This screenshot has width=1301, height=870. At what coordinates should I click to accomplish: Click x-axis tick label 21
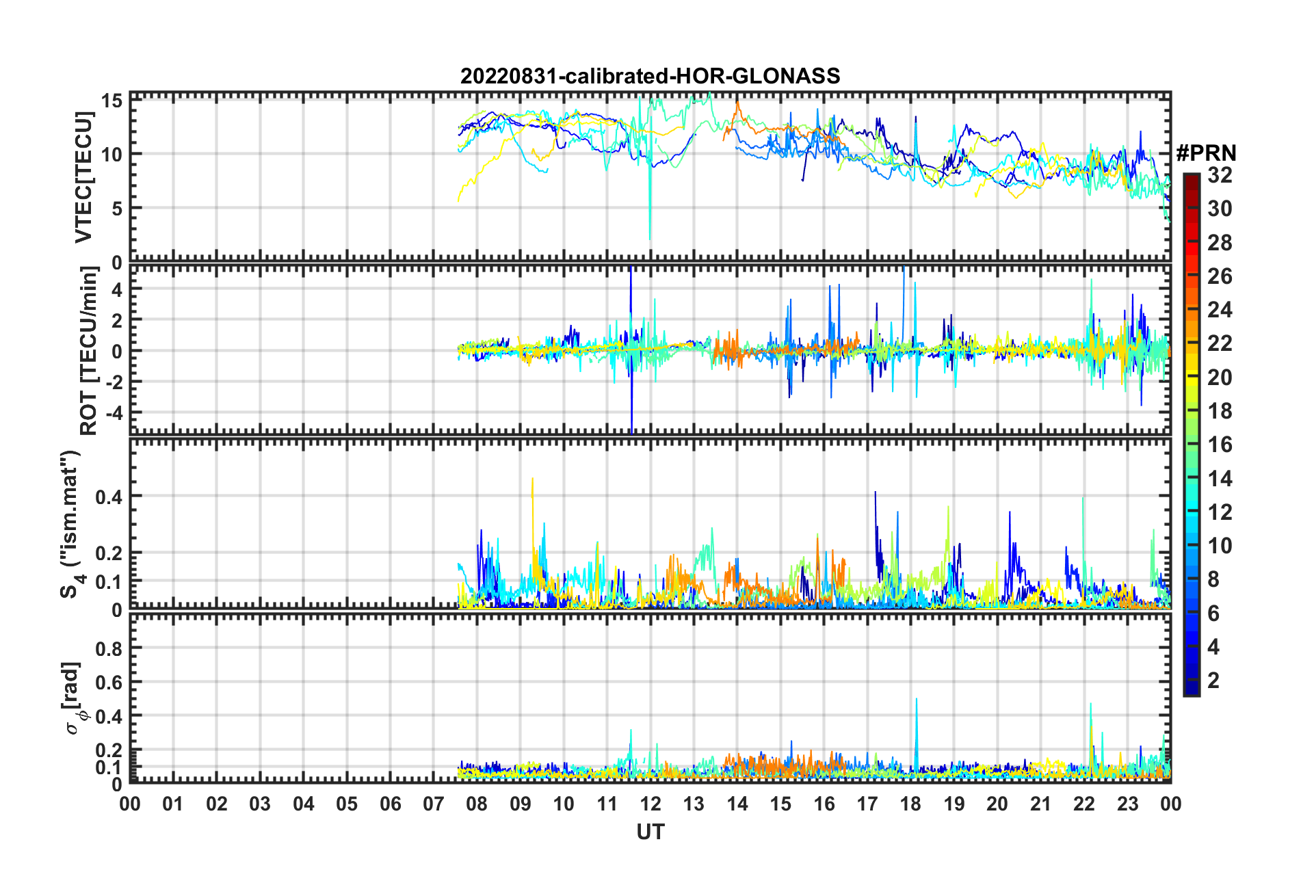1041,804
